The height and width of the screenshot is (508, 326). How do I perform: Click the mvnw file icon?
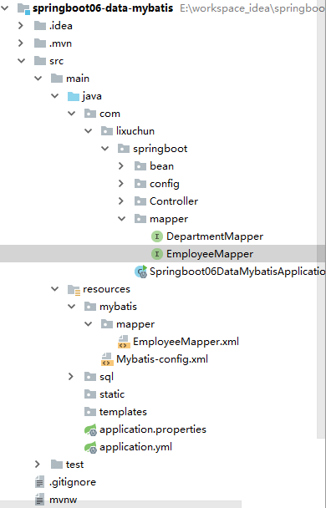click(39, 500)
